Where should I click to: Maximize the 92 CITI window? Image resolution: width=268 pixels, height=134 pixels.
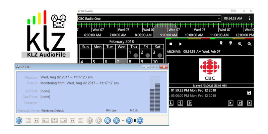[155, 67]
